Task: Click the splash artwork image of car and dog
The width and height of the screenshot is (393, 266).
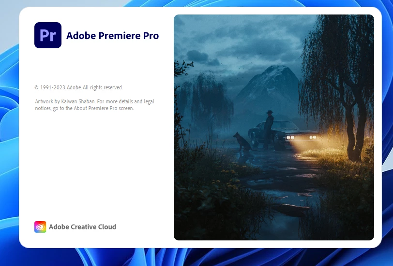Action: tap(274, 127)
